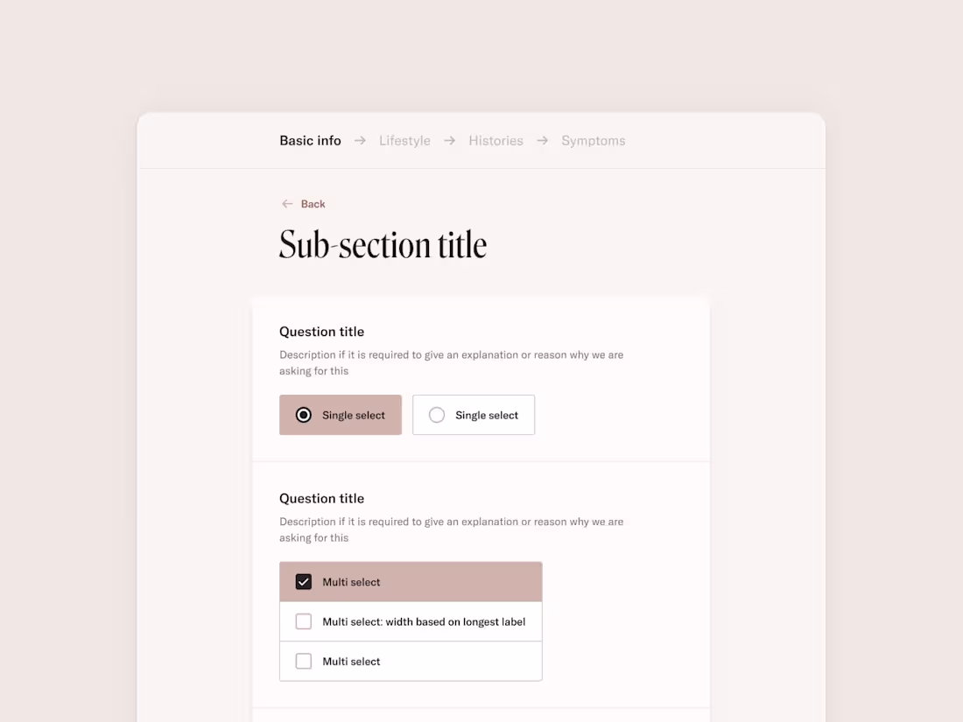Switch to the Symptoms step

[594, 140]
